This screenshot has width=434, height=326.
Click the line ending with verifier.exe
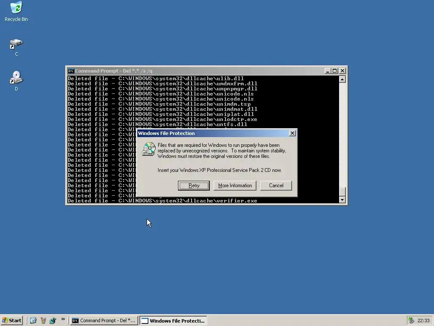[162, 201]
